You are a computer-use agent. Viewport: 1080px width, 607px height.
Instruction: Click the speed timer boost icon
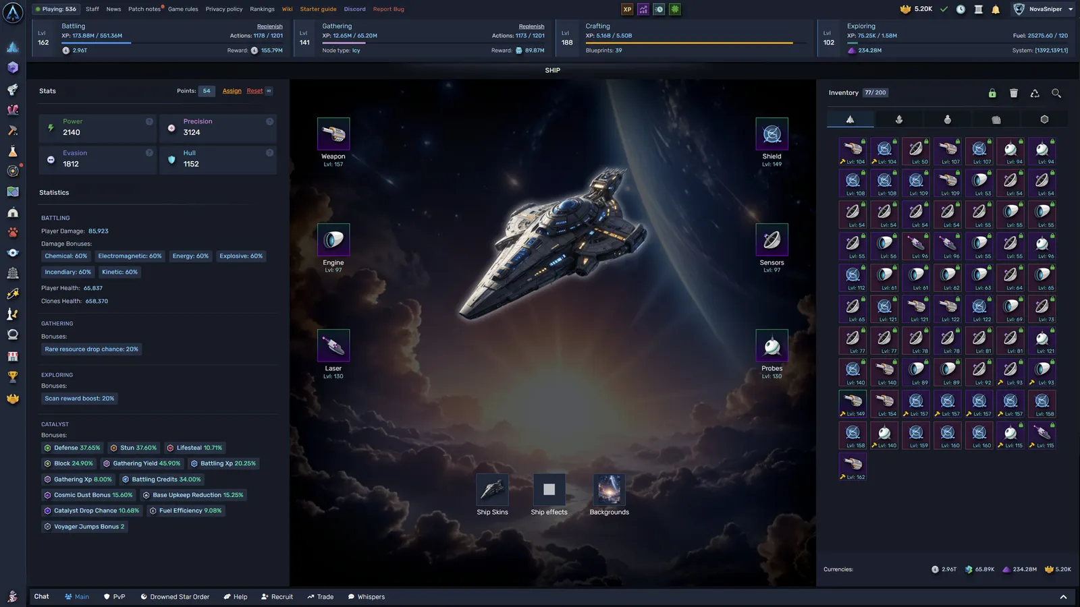659,9
